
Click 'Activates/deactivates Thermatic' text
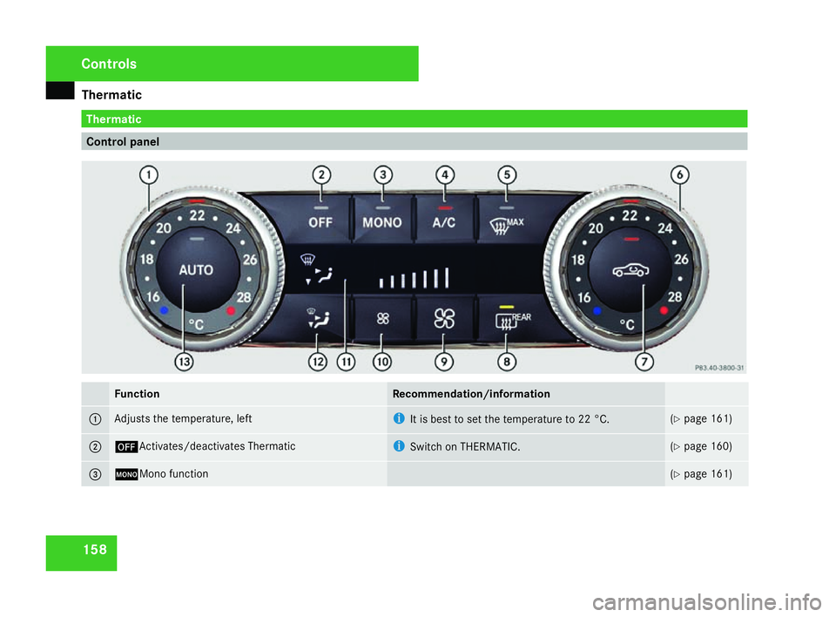click(217, 446)
